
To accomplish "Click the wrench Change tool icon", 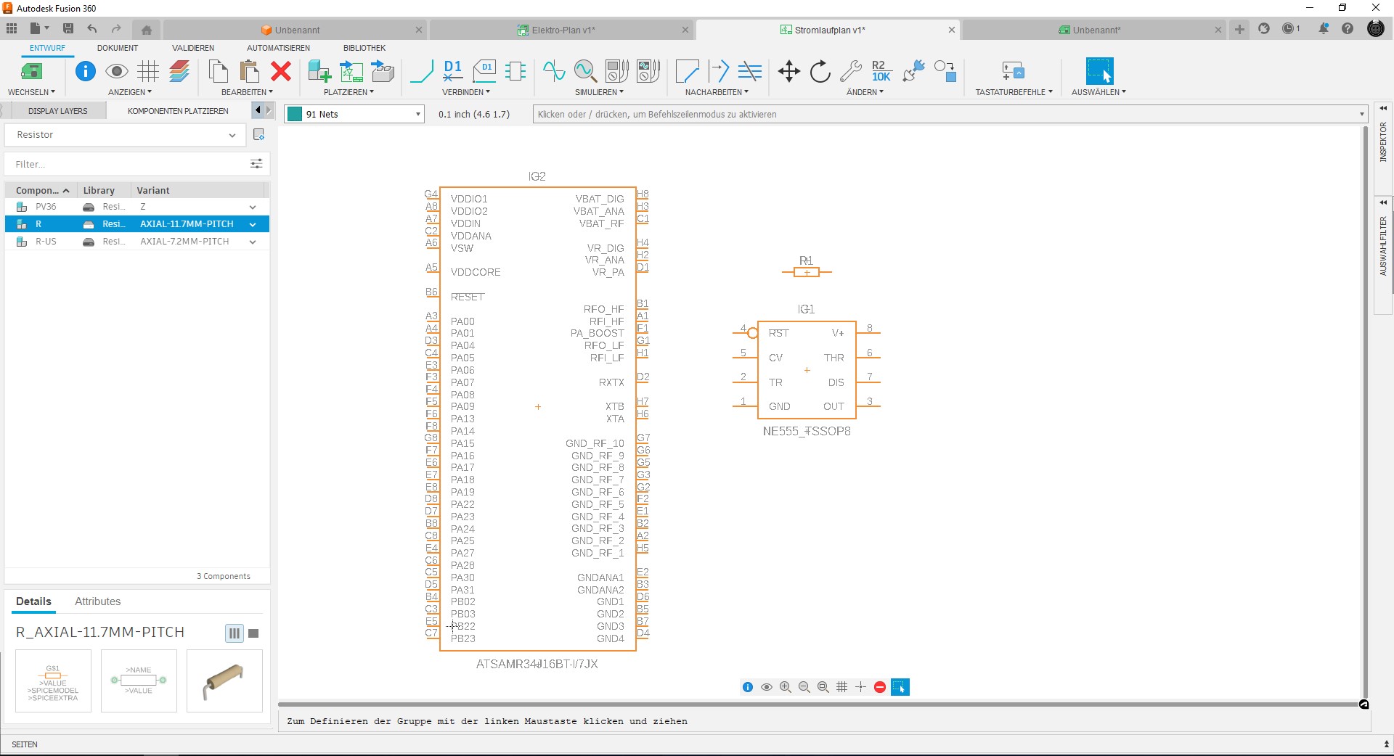I will point(851,71).
